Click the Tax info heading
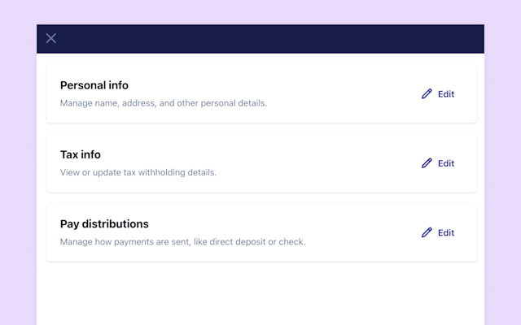Viewport: 521px width, 325px height. 81,154
